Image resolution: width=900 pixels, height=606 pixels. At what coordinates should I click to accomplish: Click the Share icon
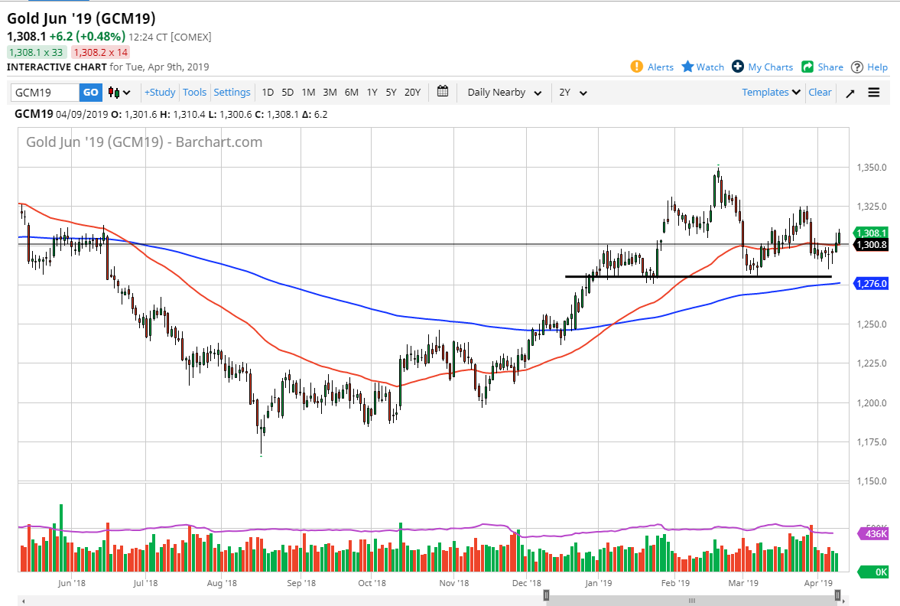807,67
